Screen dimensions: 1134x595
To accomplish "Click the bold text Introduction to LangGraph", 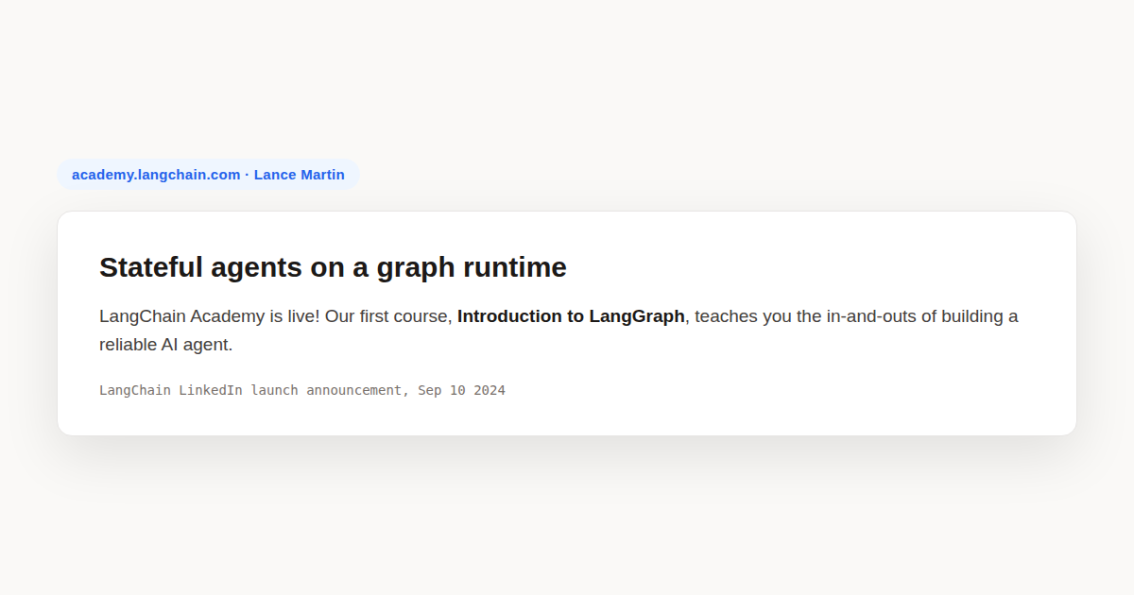I will pos(571,316).
